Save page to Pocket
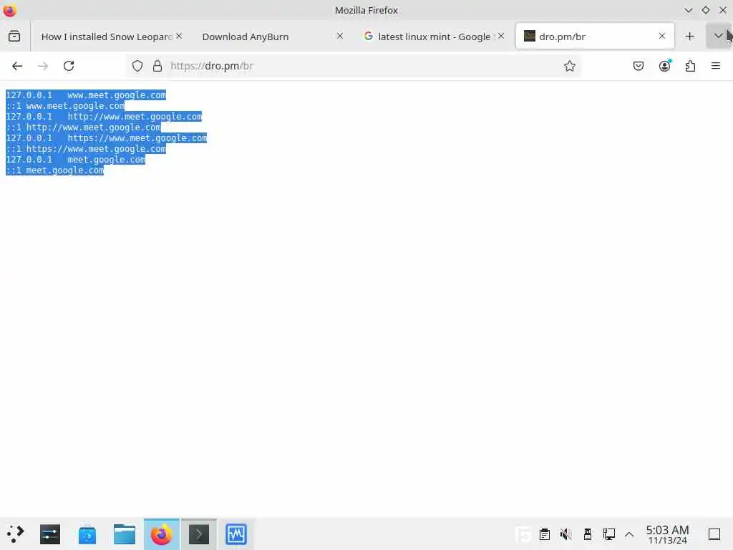The height and width of the screenshot is (550, 733). point(638,66)
